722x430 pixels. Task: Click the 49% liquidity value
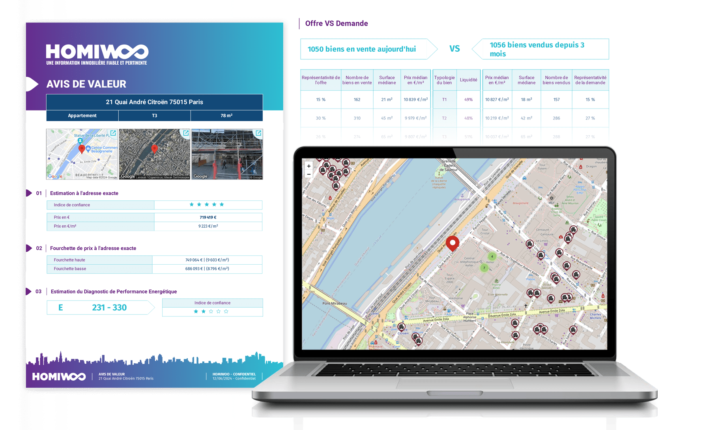(x=468, y=99)
